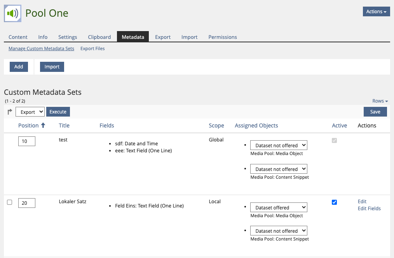
Task: Open Content Snippet dropdown for test set
Action: click(279, 169)
